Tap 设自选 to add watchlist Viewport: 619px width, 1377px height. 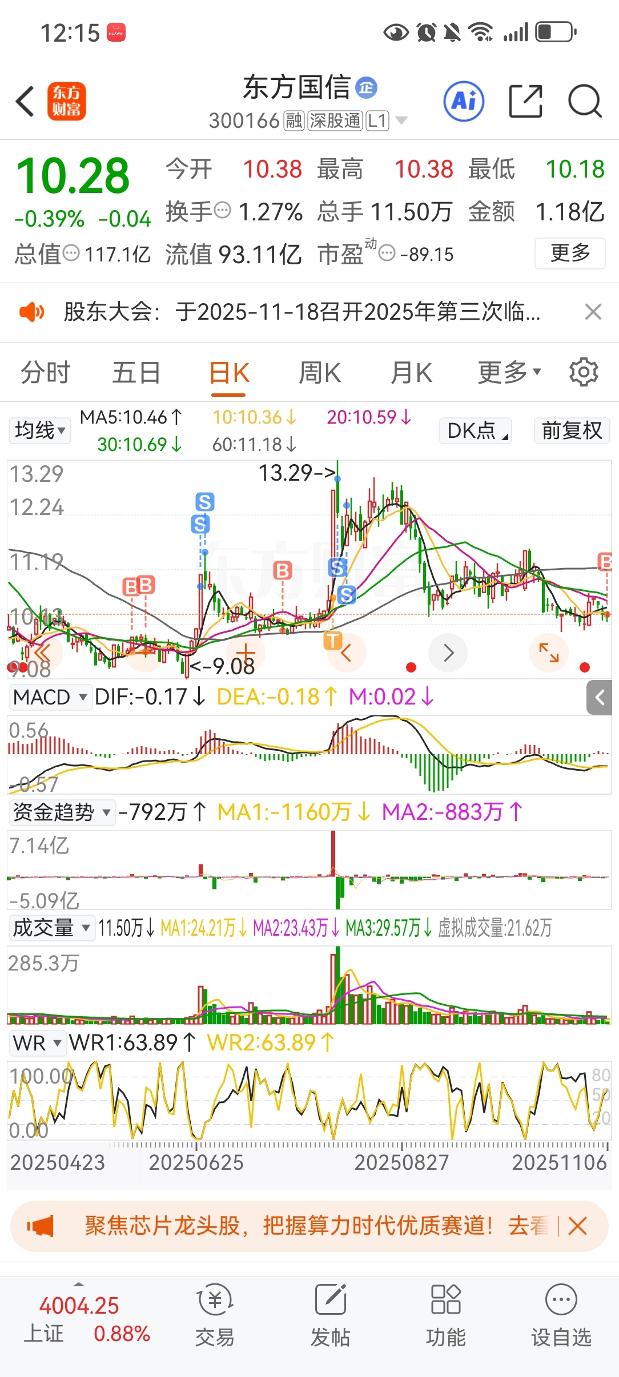[561, 1316]
